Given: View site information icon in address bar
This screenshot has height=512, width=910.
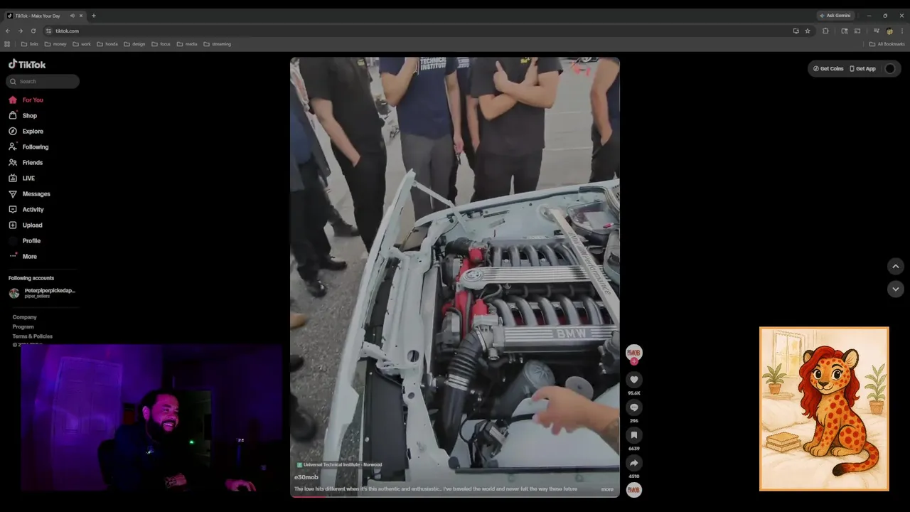Looking at the screenshot, I should [49, 31].
